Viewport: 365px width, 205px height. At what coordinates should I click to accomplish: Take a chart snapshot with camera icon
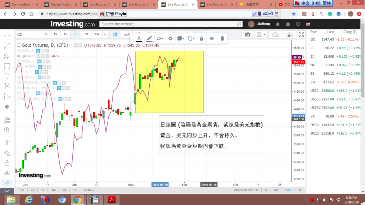tap(248, 34)
